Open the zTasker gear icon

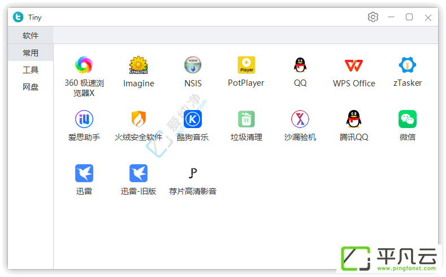click(x=408, y=65)
